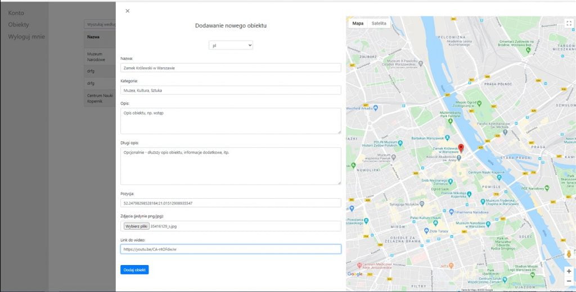Click the red location marker on map
Image resolution: width=576 pixels, height=292 pixels.
461,148
